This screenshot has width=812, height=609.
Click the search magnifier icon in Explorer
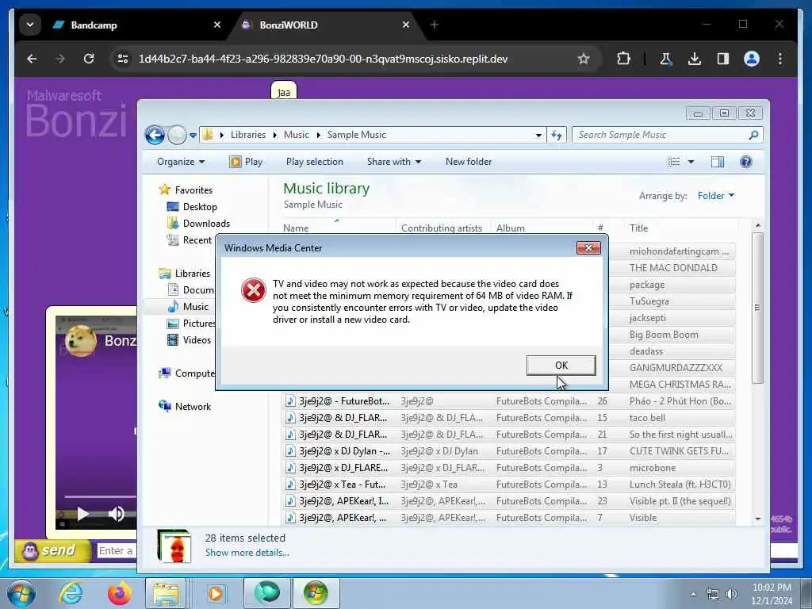pyautogui.click(x=753, y=135)
